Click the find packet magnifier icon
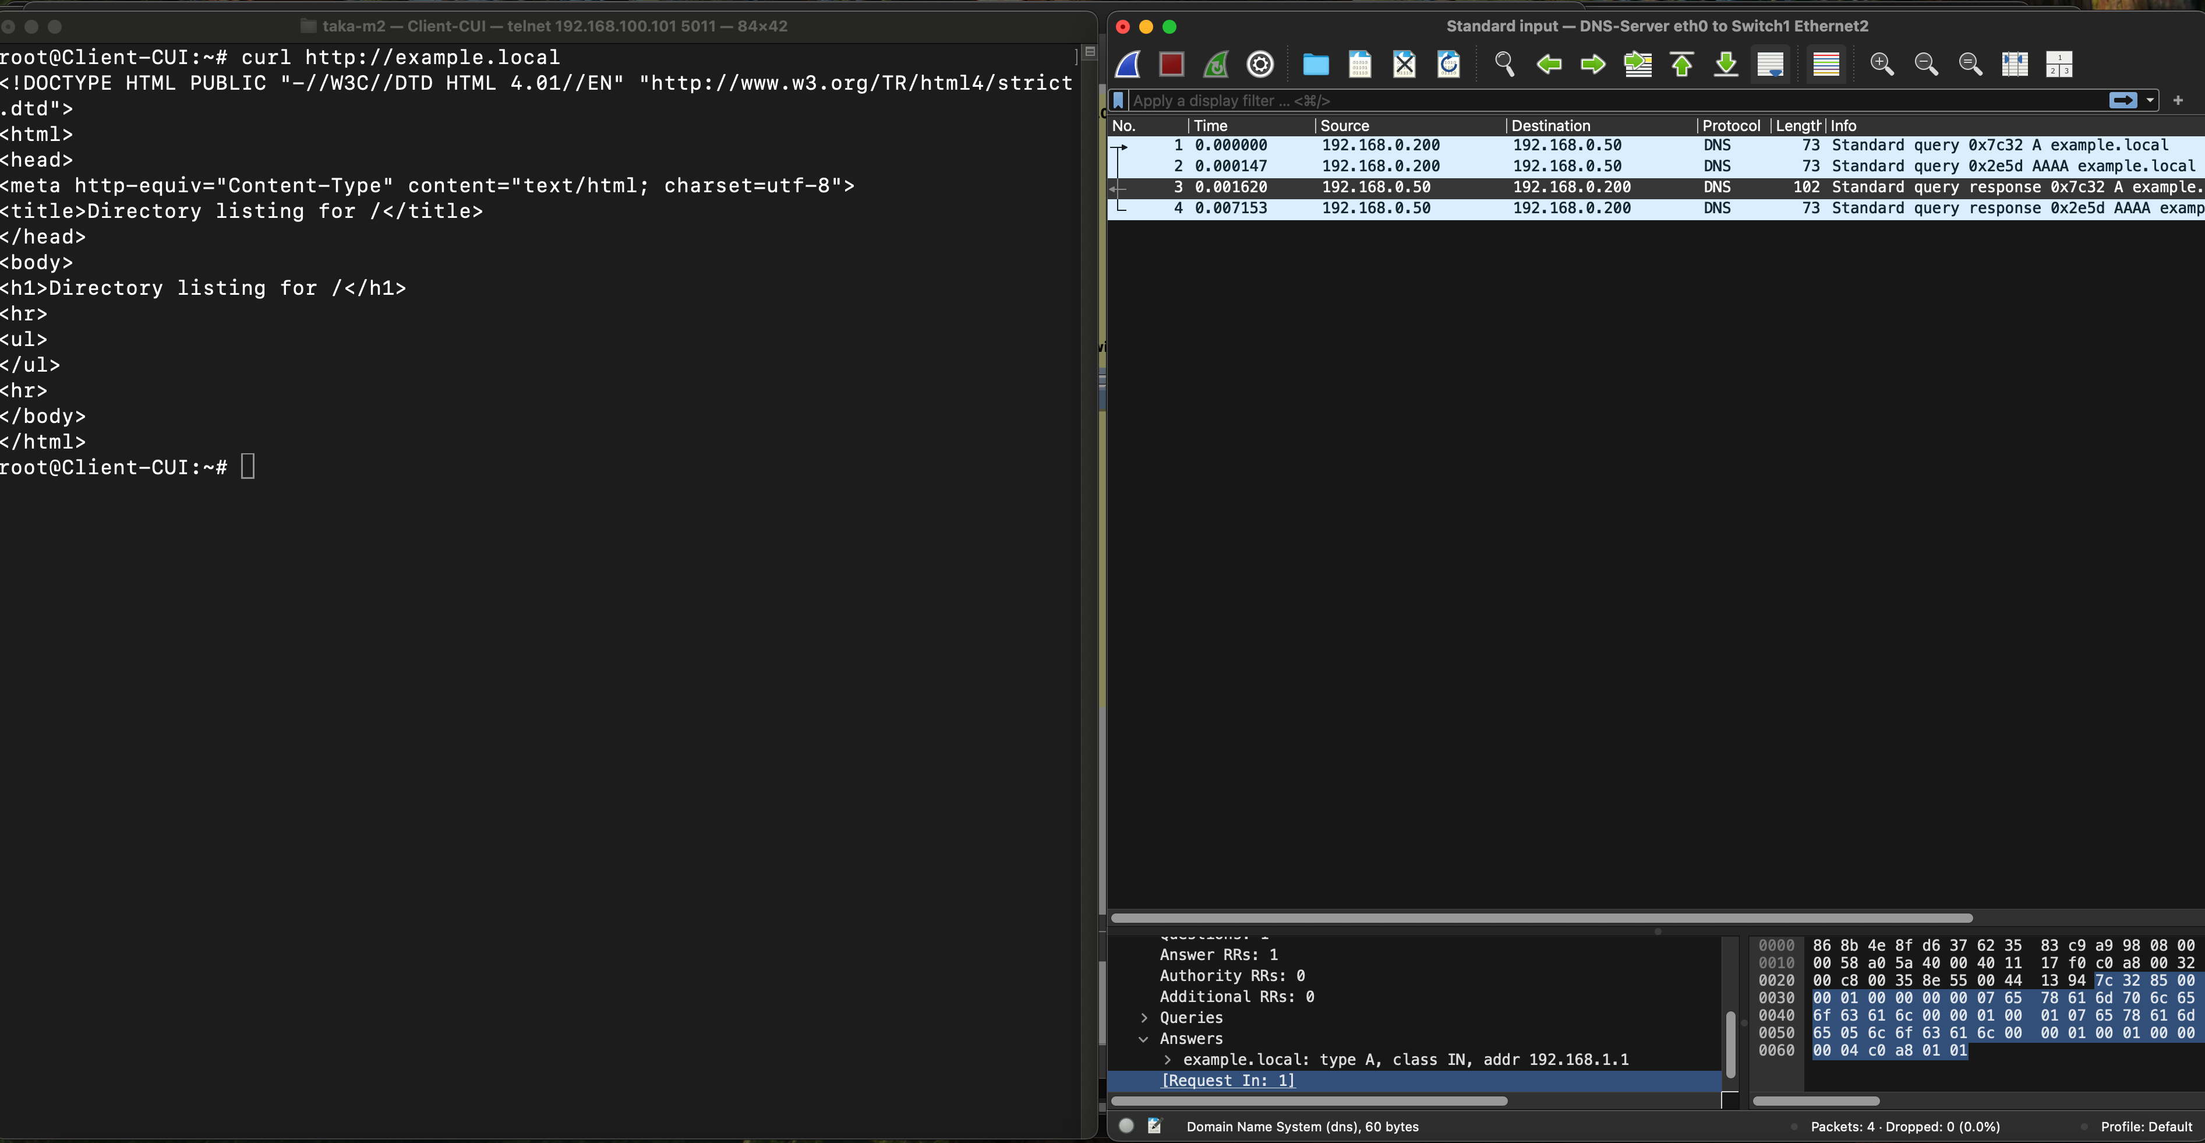The width and height of the screenshot is (2205, 1143). [x=1504, y=64]
